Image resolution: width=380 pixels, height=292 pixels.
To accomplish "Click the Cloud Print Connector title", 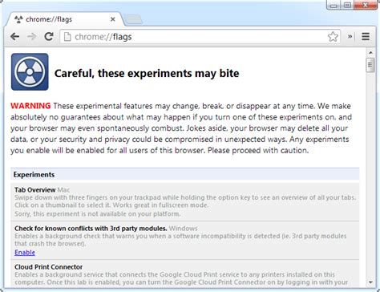I will (49, 267).
